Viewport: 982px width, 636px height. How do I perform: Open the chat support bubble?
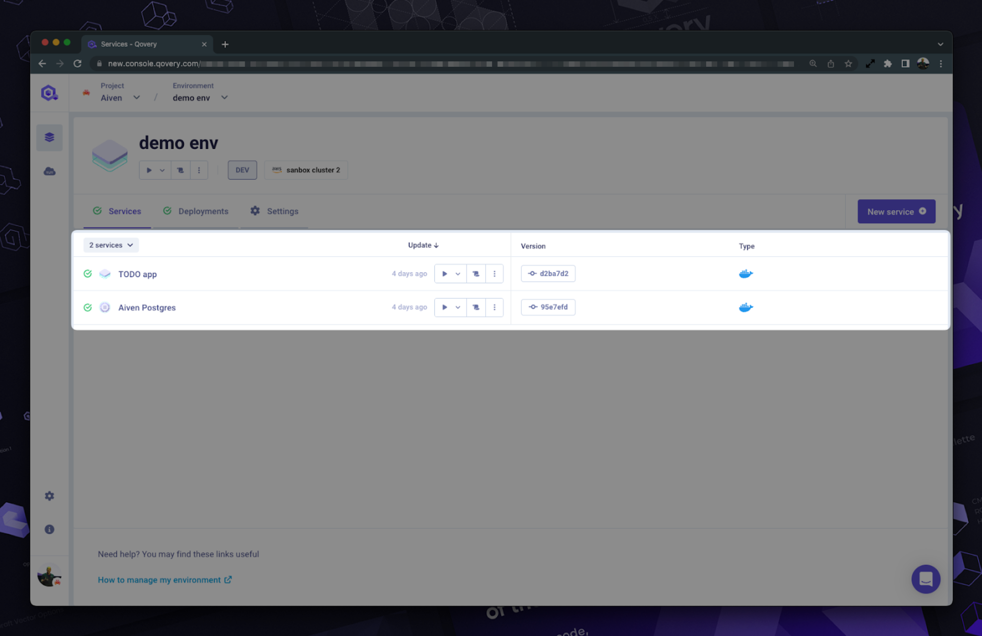coord(925,579)
